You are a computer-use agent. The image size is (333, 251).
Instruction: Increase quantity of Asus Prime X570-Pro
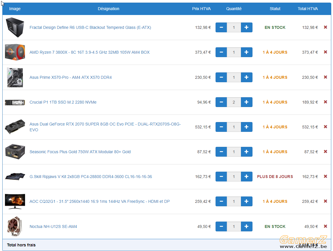[246, 77]
